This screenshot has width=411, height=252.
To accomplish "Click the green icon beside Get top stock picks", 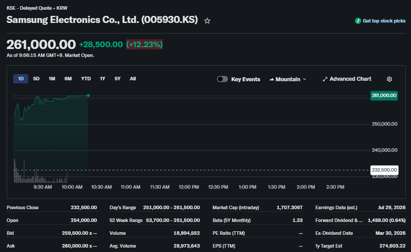I will pos(358,21).
